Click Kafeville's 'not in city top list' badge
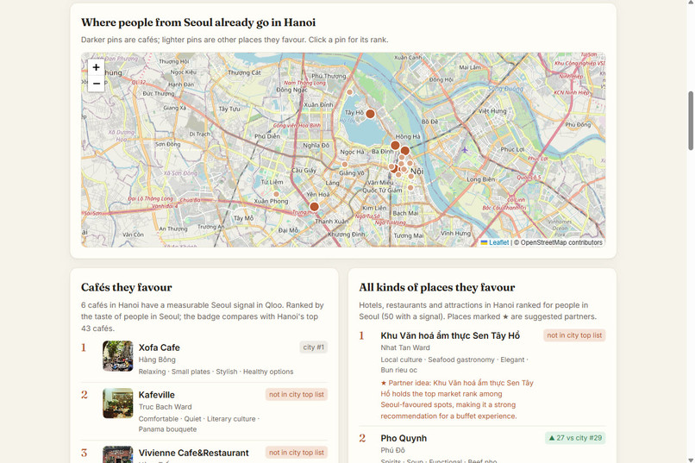The width and height of the screenshot is (695, 463). (297, 394)
